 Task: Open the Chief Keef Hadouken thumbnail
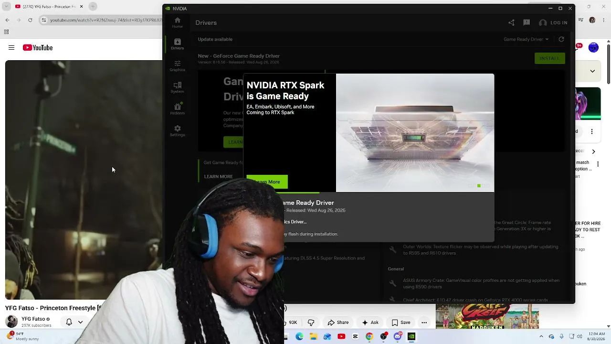(487, 316)
